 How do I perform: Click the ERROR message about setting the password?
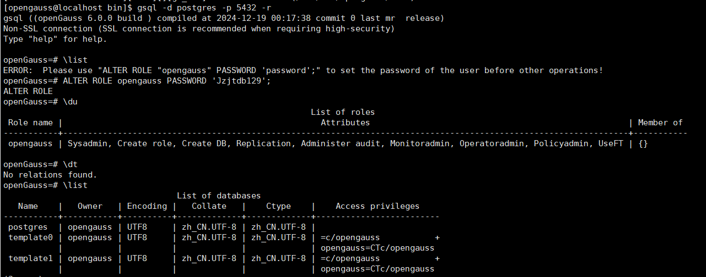303,70
